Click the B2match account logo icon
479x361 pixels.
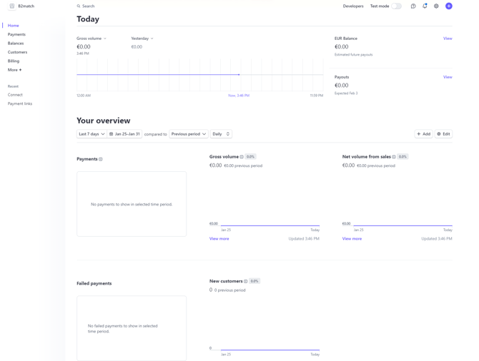[x=12, y=6]
